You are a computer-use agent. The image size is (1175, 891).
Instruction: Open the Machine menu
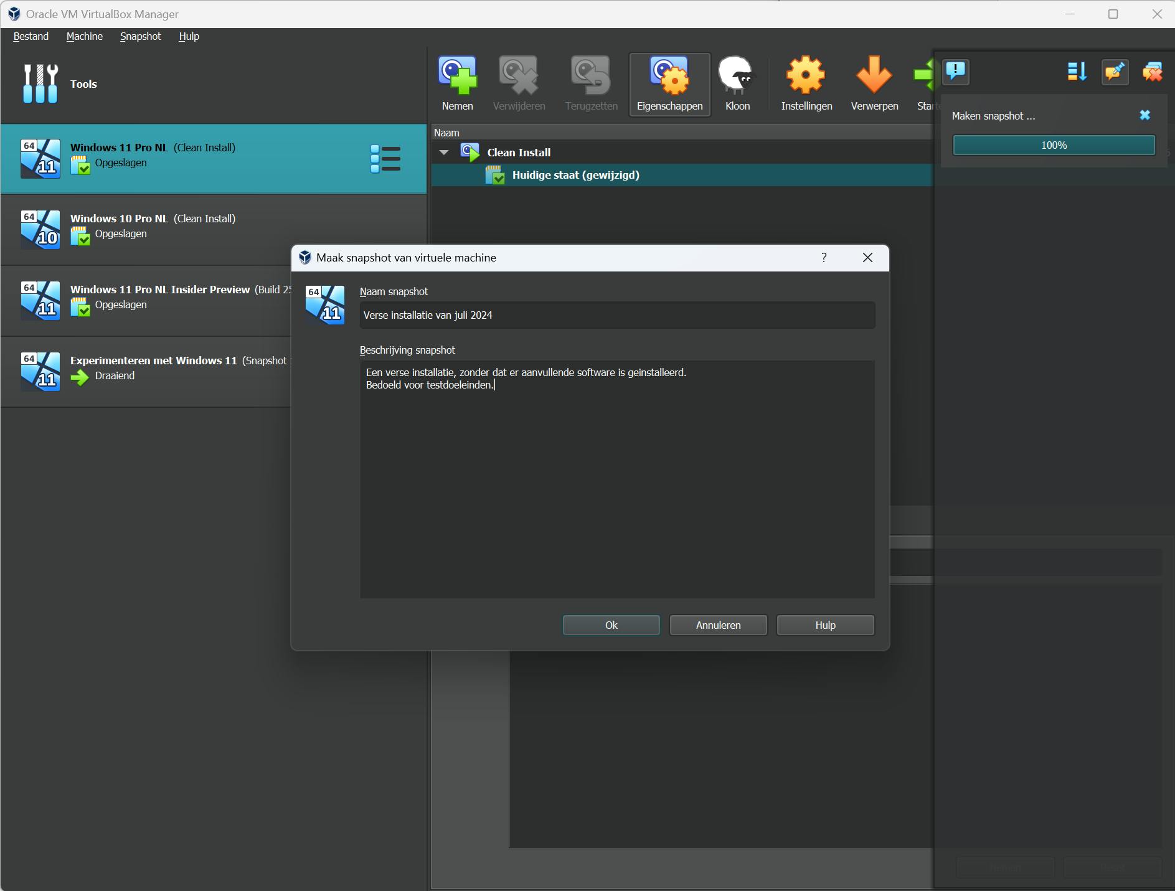tap(85, 36)
